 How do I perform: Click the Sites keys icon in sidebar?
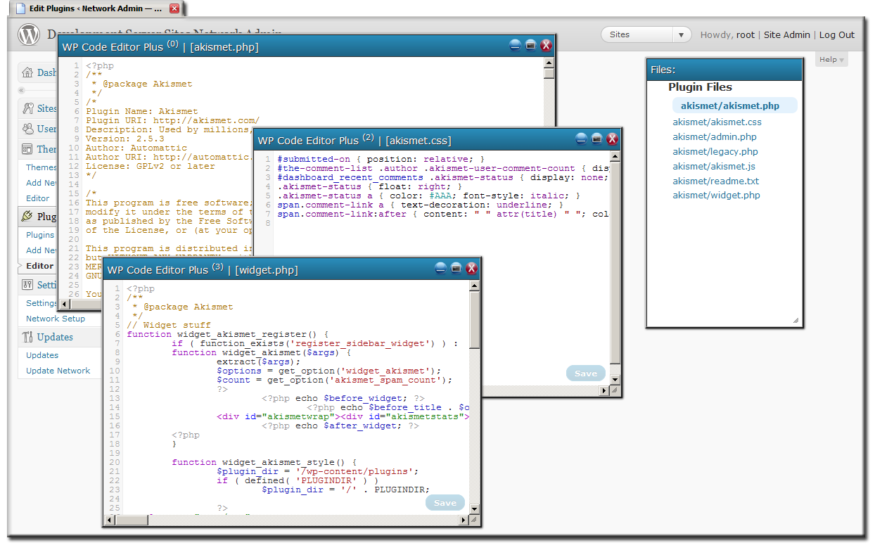point(27,108)
